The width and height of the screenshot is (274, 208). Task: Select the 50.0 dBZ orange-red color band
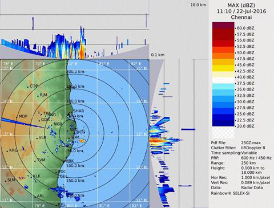pos(223,50)
